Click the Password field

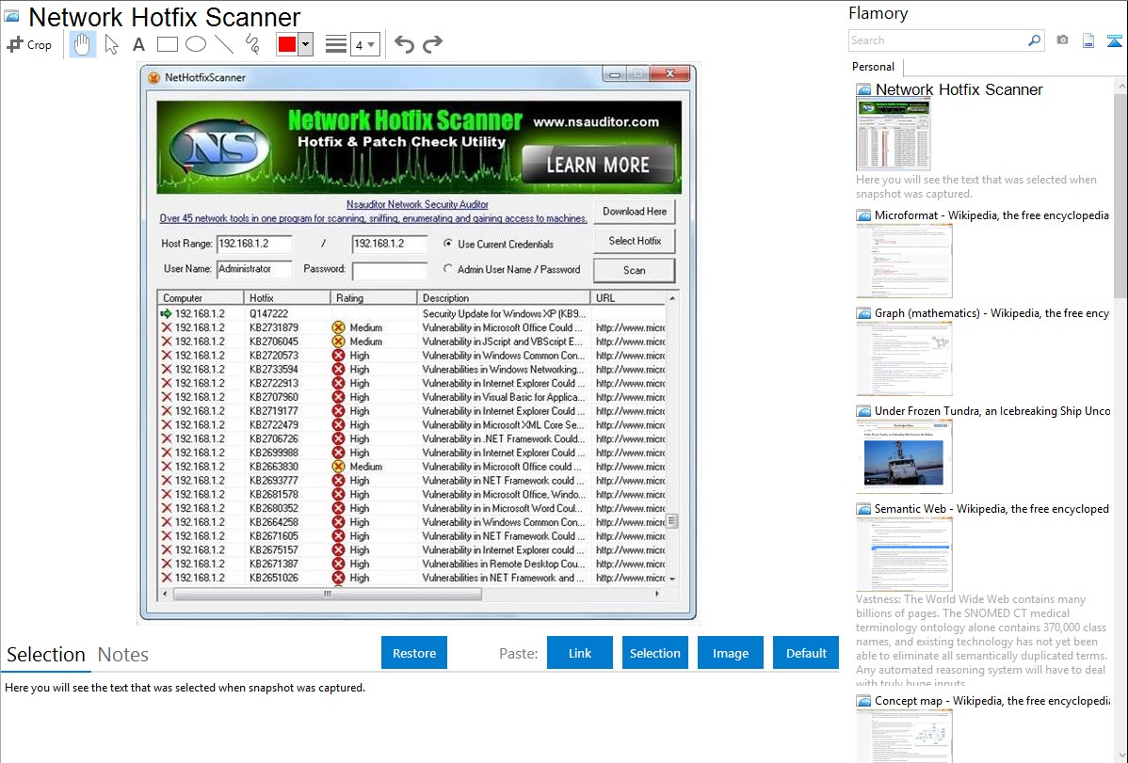pos(389,271)
